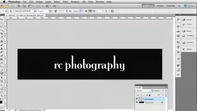Viewport: 197px width, 111px height.
Task: Toggle lock transparent pixels in Layers panel
Action: (142, 95)
